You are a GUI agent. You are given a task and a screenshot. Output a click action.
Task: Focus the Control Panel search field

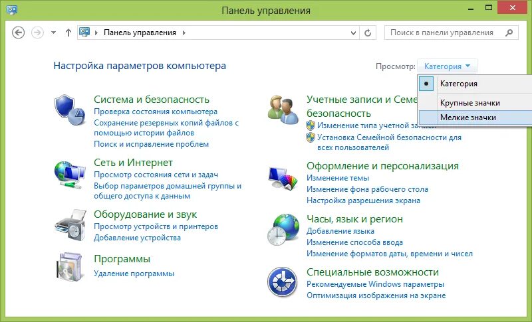coord(452,33)
